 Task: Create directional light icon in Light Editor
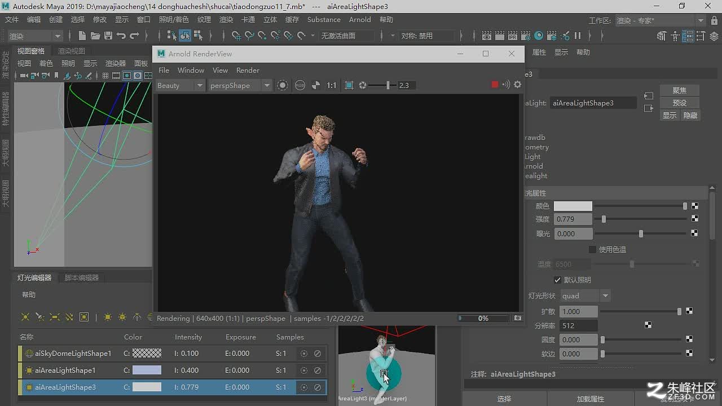pyautogui.click(x=69, y=317)
